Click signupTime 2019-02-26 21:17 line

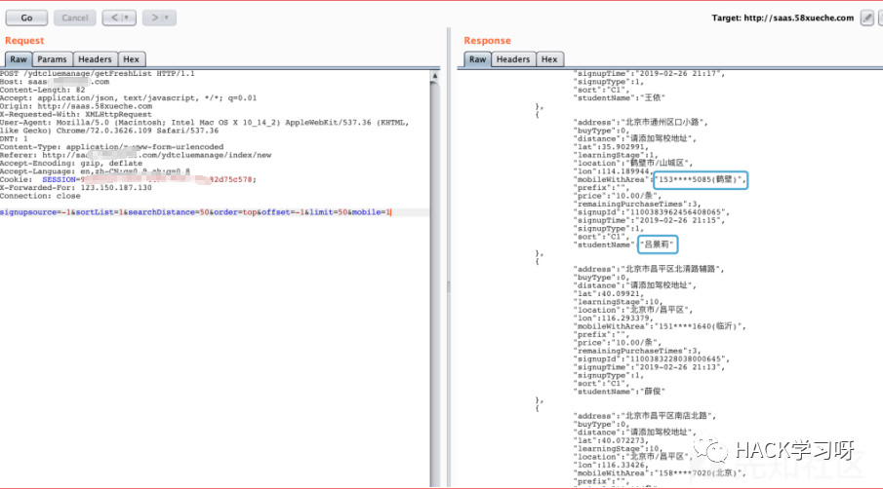(x=649, y=74)
